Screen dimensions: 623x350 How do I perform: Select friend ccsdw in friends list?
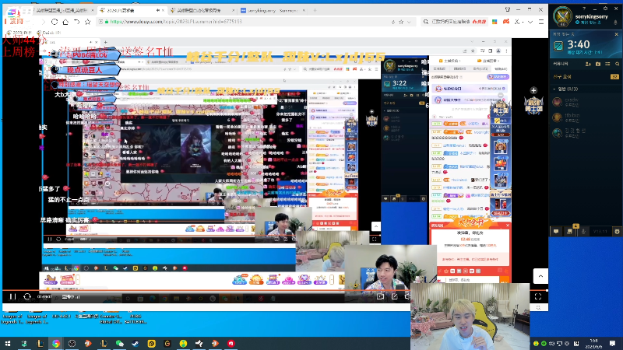coord(586,102)
